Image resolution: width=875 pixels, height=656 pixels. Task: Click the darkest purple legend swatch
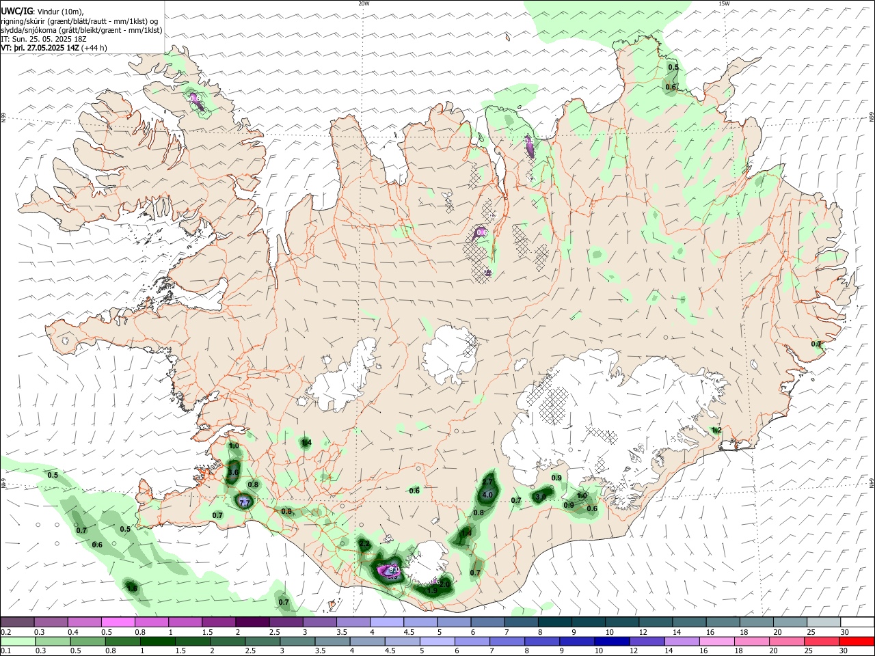pyautogui.click(x=252, y=622)
